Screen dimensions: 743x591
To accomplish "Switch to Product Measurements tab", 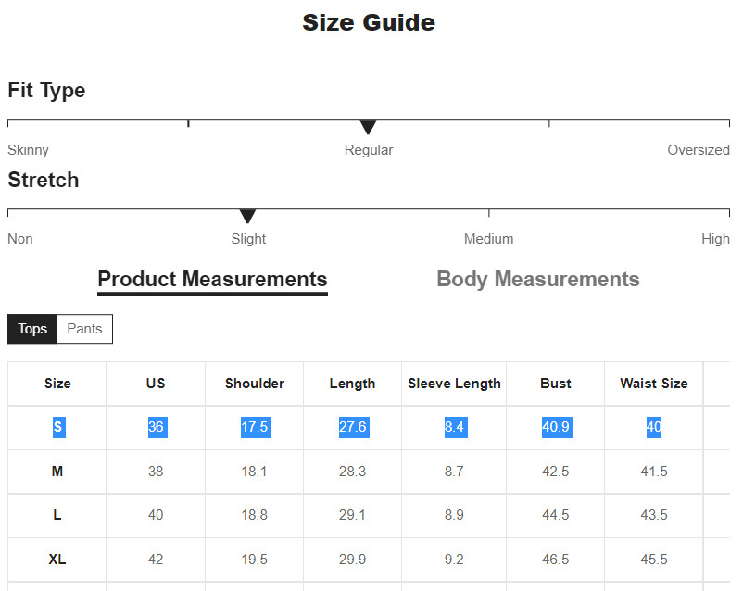I will click(x=212, y=279).
